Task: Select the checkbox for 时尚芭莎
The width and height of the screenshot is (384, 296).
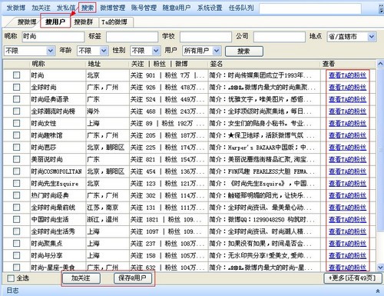Action: coord(16,147)
